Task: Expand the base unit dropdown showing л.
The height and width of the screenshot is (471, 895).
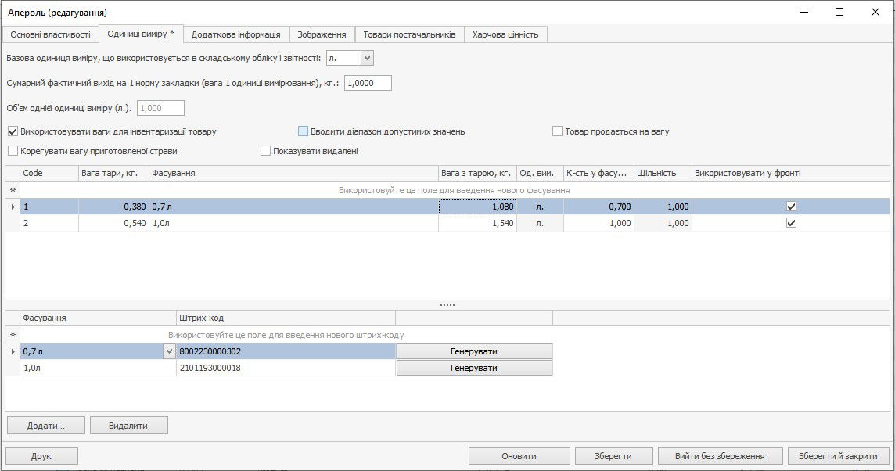Action: pyautogui.click(x=368, y=58)
